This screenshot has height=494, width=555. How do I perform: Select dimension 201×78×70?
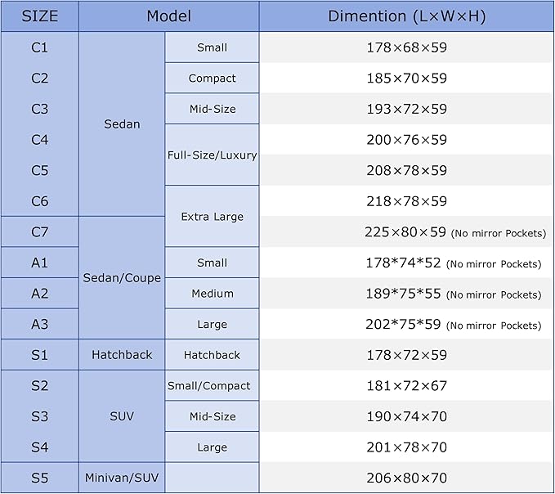pos(407,447)
